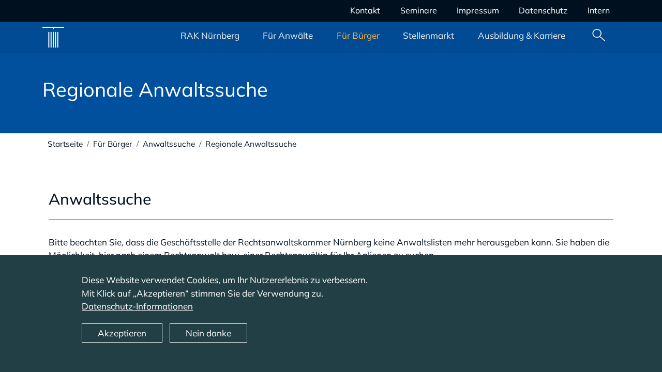This screenshot has width=662, height=372.
Task: Open the Stellenmarkt menu
Action: coord(428,36)
